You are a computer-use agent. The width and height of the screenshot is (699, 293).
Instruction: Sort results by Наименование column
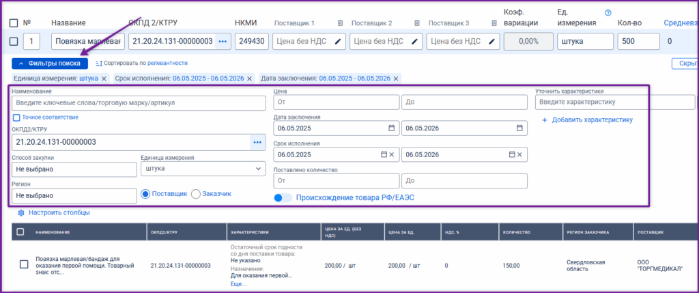pos(53,232)
